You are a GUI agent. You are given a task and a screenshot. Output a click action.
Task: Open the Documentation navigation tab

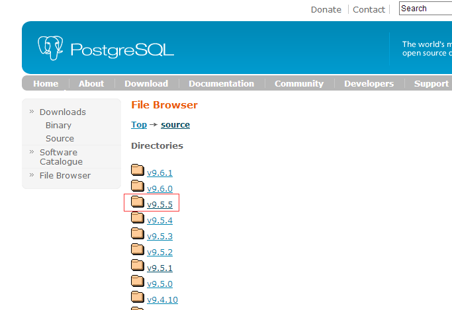[x=222, y=83]
